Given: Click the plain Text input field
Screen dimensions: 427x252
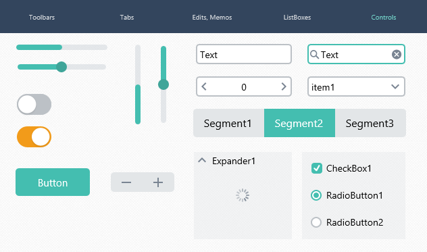Looking at the screenshot, I should [x=244, y=54].
